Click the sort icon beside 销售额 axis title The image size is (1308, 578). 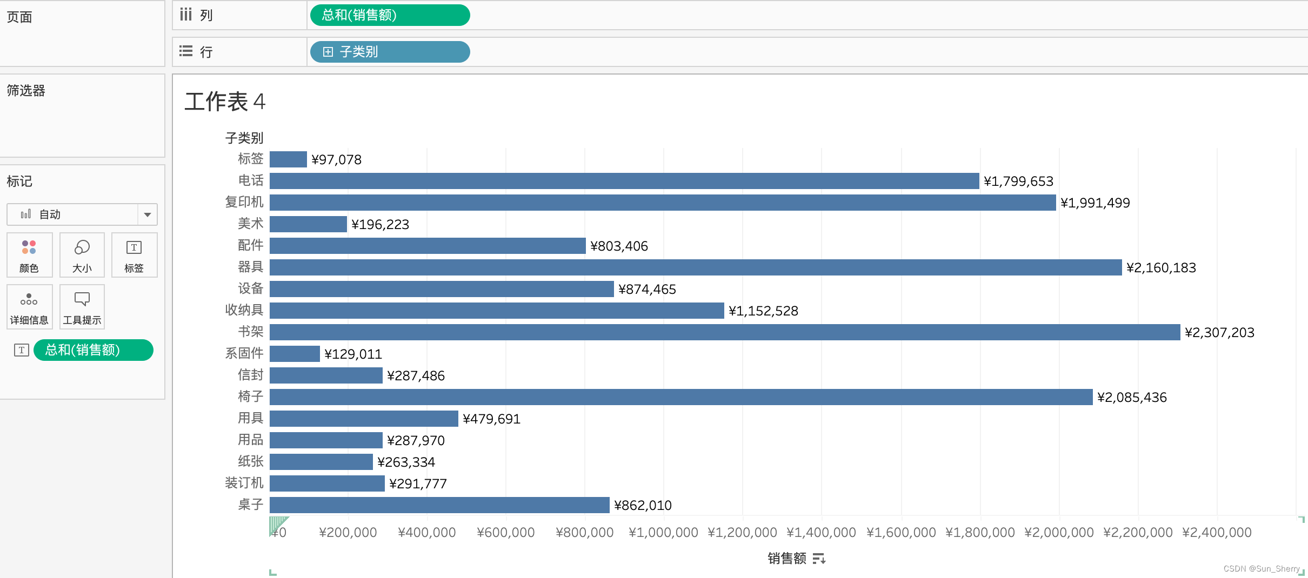(819, 559)
